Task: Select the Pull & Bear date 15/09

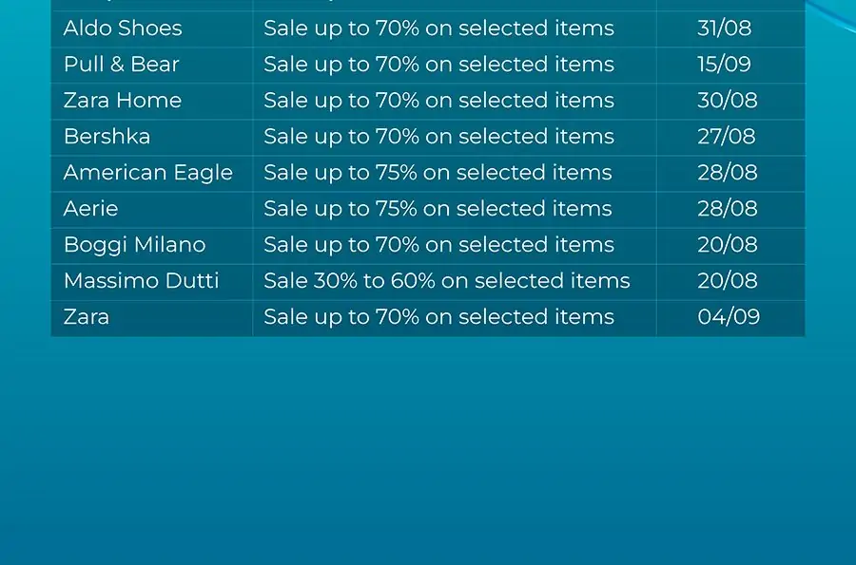Action: coord(725,65)
